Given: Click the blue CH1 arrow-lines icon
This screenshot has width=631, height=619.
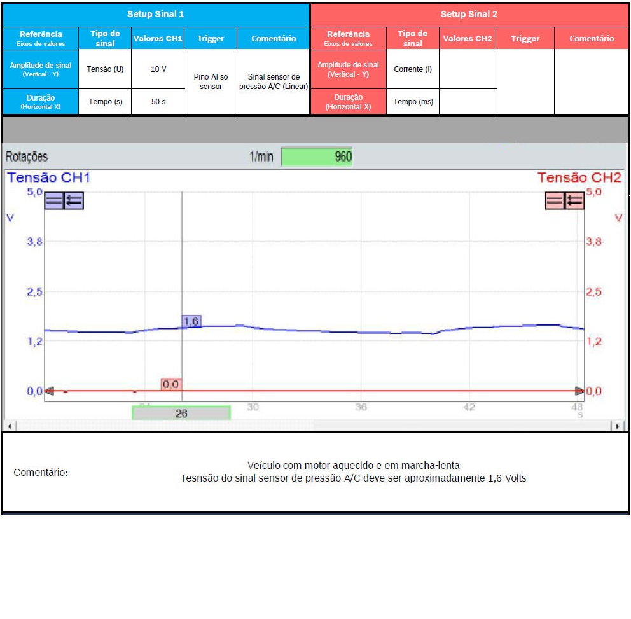Looking at the screenshot, I should [74, 201].
